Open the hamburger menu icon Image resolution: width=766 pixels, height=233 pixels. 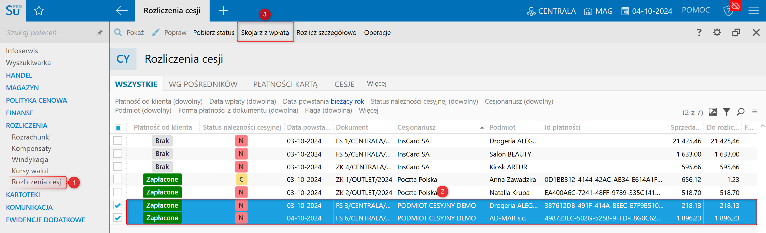click(753, 11)
